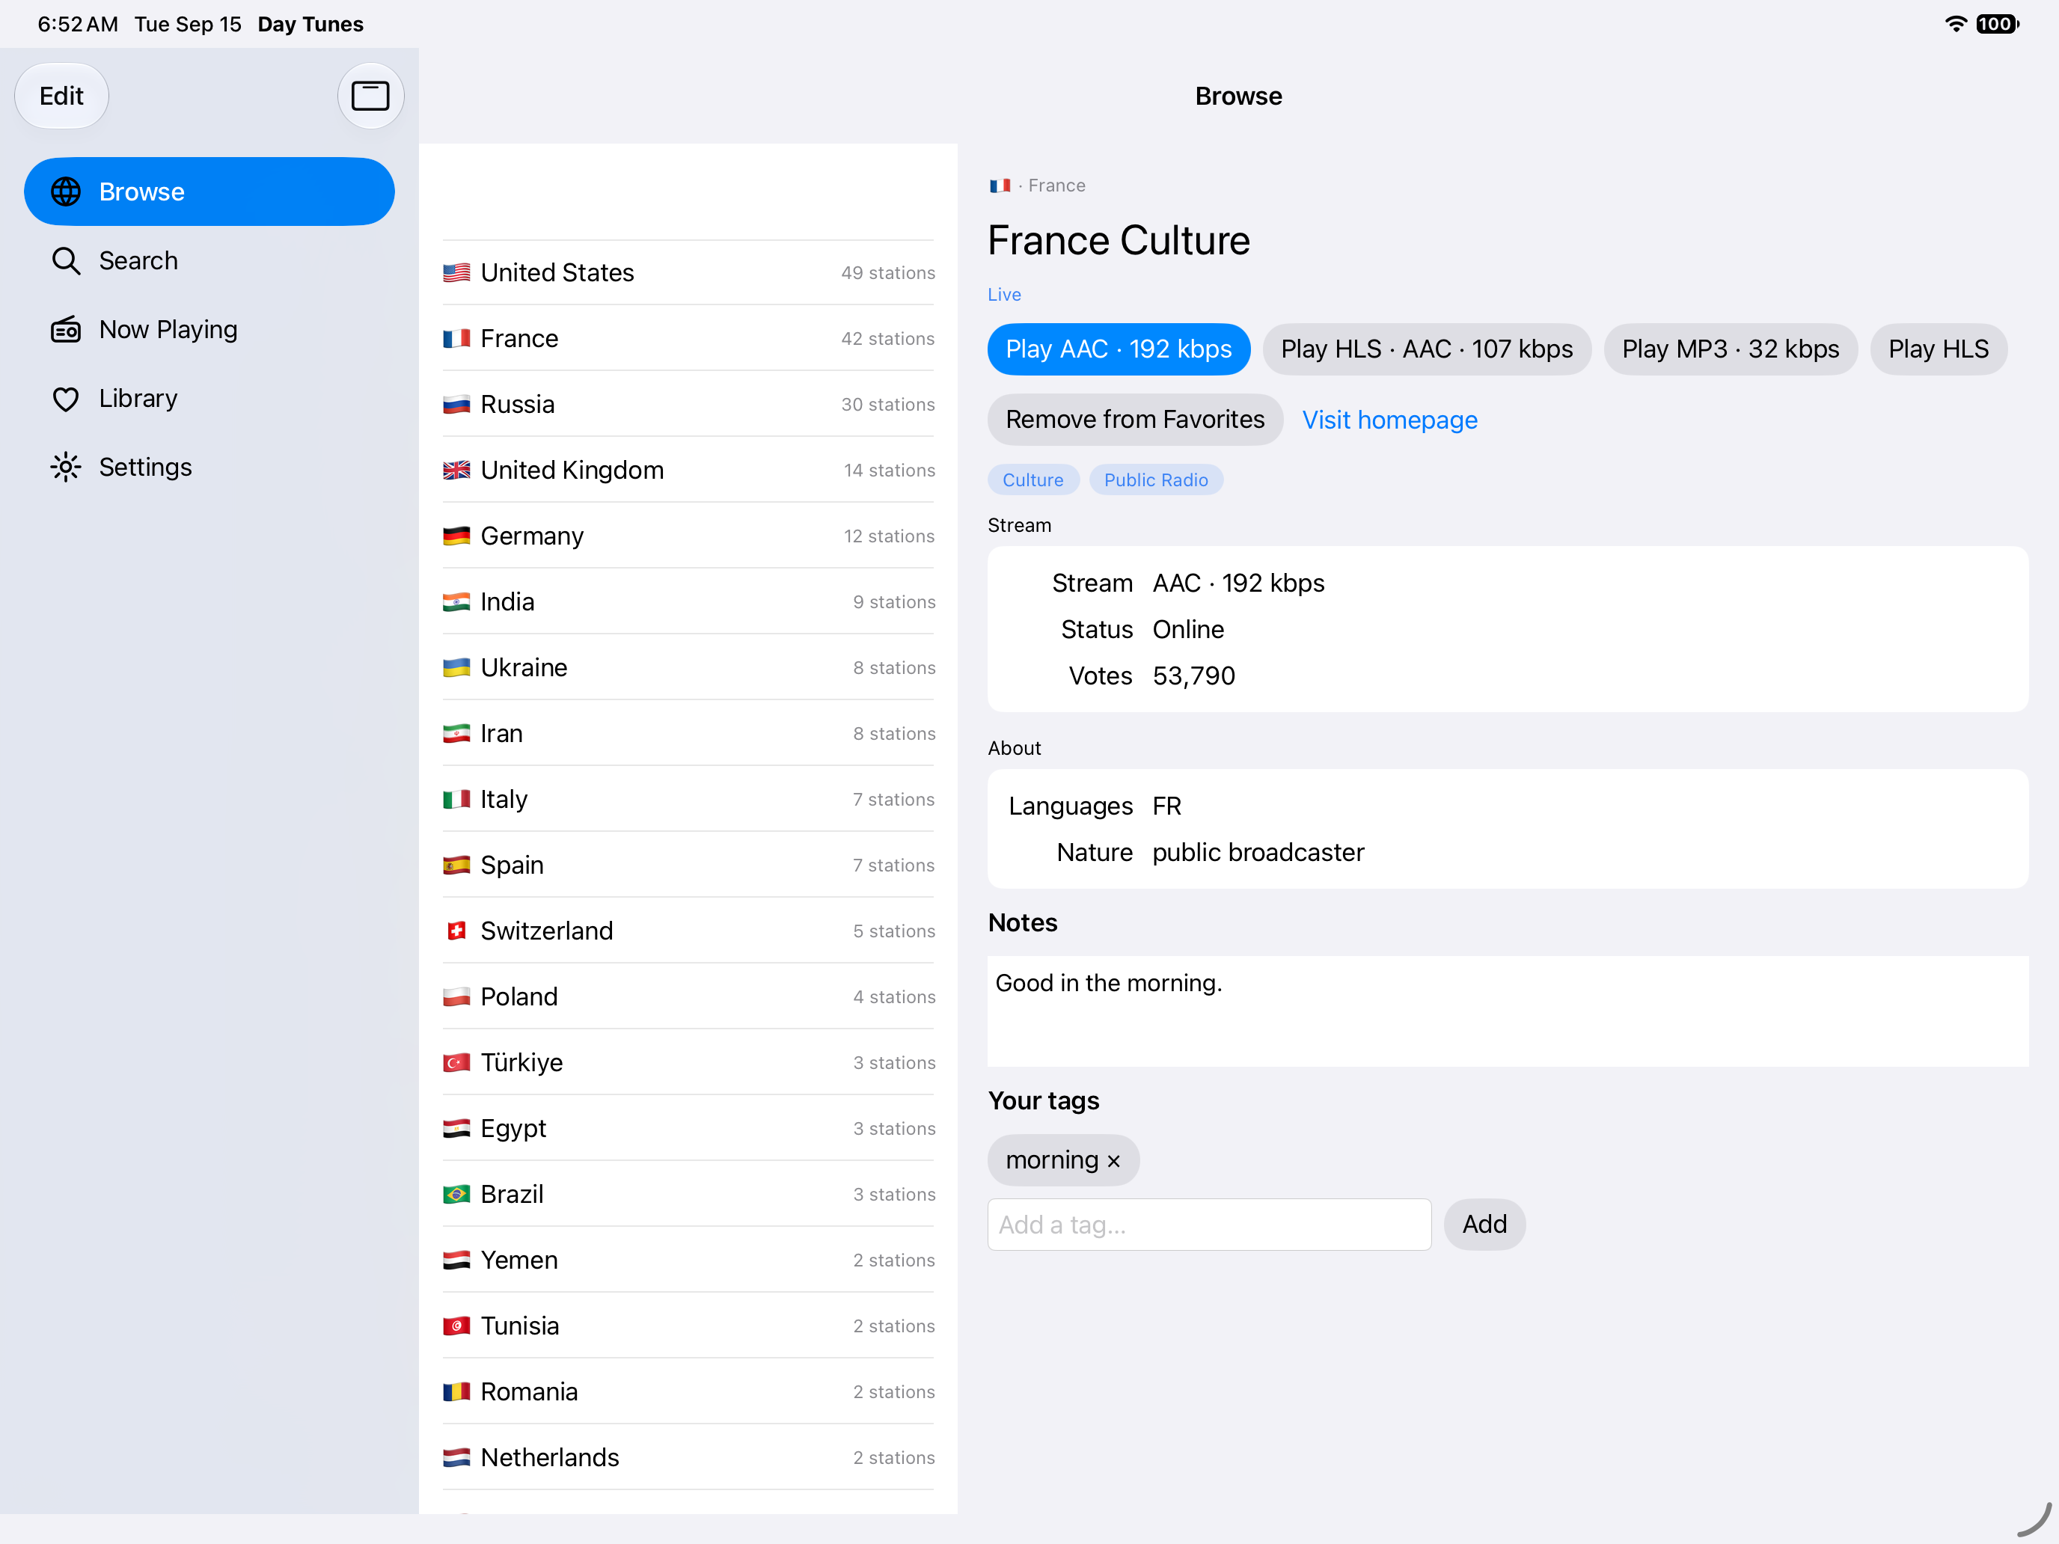Open the Library section
Screen dimensions: 2059x1544
pos(209,398)
